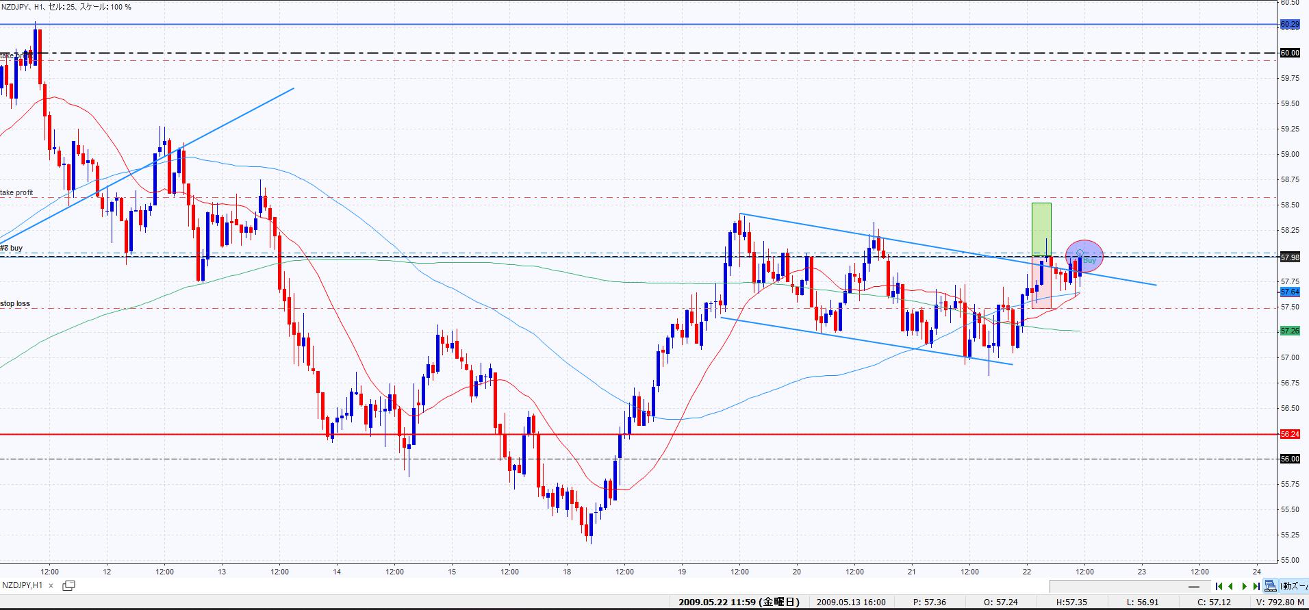Toggle the auto zoom (自動ズーム) button

1294,586
